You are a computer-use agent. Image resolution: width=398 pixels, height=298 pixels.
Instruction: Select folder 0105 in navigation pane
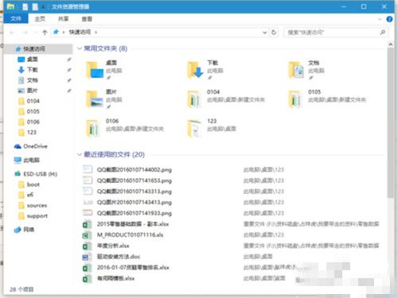(x=33, y=111)
